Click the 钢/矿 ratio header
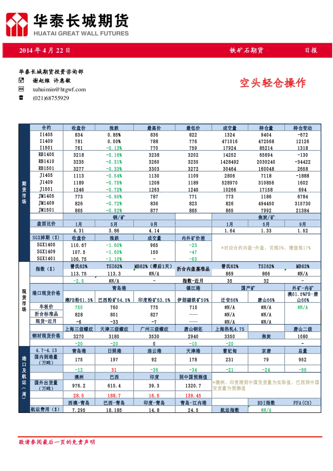Screen dimensions: 333x471 [119, 217]
